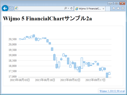Open Favorites with the star icon
The width and height of the screenshot is (127, 95).
[118, 8]
